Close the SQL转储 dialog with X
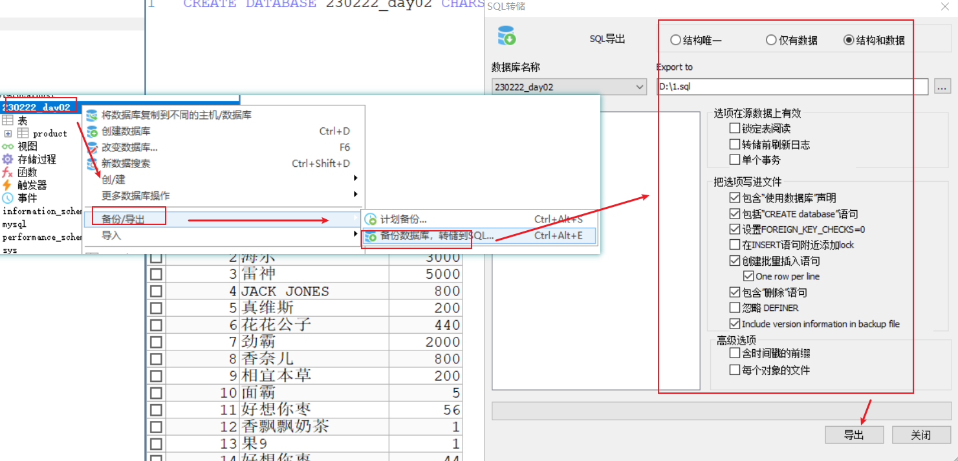 [x=944, y=6]
